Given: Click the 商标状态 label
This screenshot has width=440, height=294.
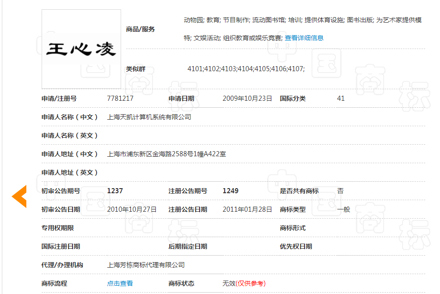Looking at the screenshot, I should click(181, 283).
